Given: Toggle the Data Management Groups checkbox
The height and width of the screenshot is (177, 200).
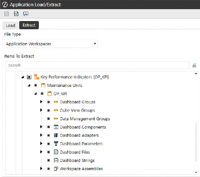Looking at the screenshot, I should (49, 118).
